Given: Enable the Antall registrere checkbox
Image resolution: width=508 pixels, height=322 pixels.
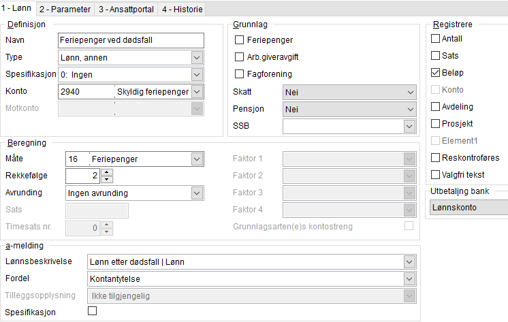Looking at the screenshot, I should point(435,39).
